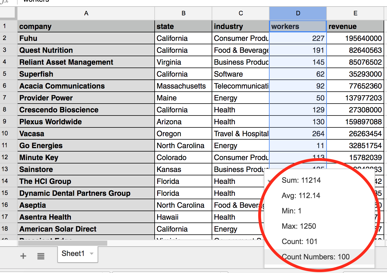
Task: Select column E header
Action: [x=355, y=13]
